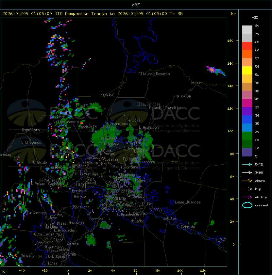The image size is (272, 275).
Task: Click the 'Mirador' map label
Action: point(138,221)
